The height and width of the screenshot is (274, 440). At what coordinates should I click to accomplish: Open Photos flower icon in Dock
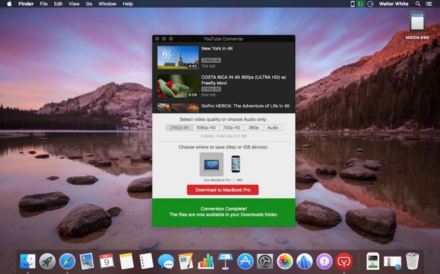tap(285, 261)
